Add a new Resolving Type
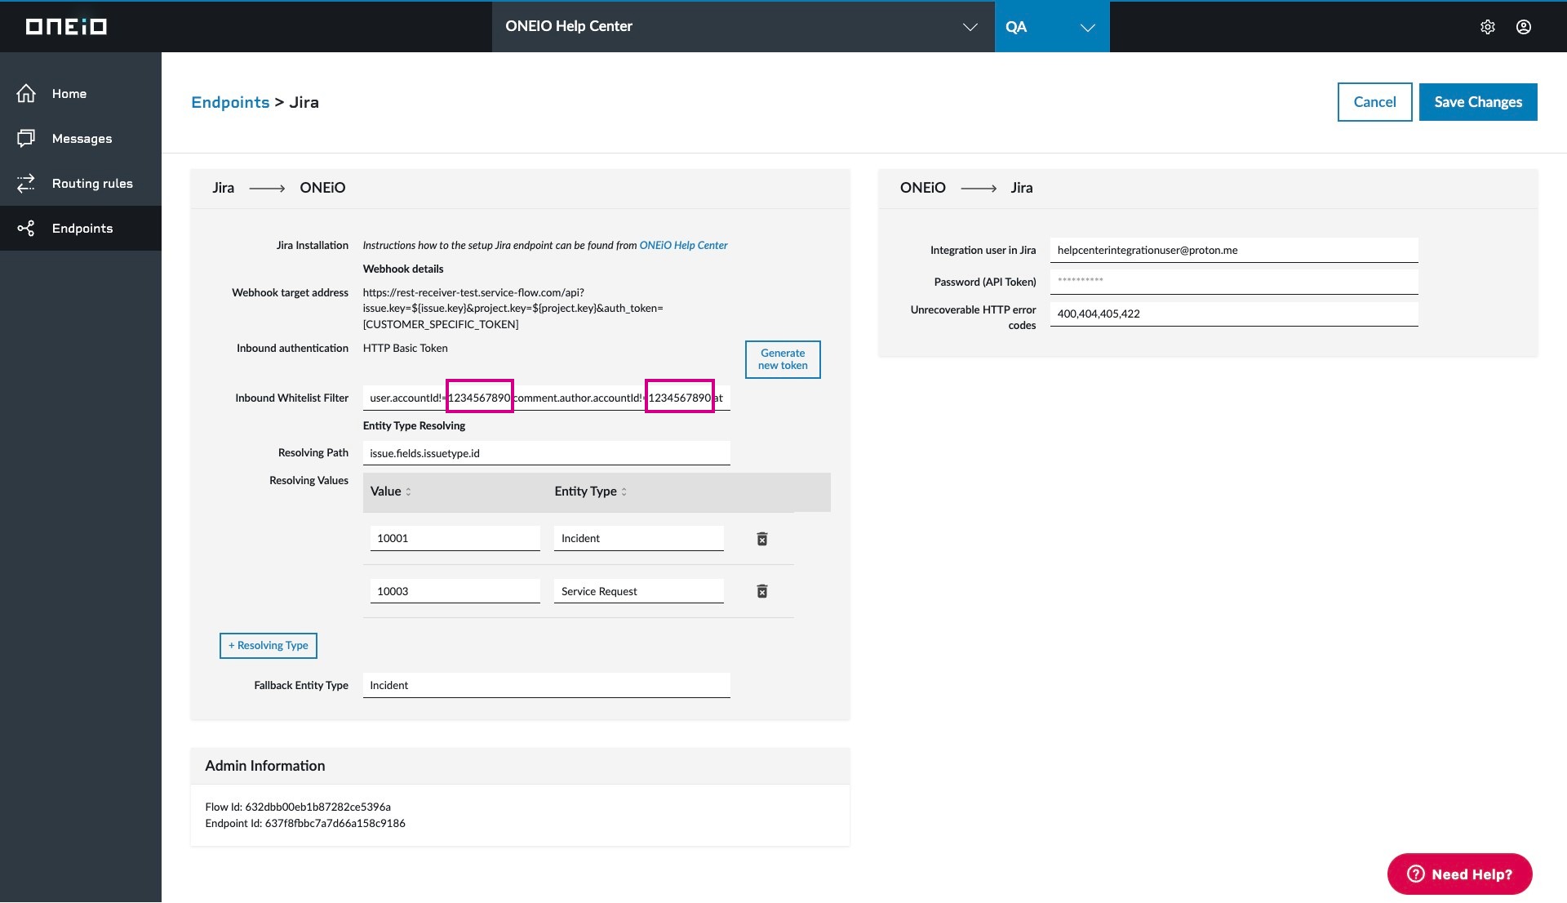The height and width of the screenshot is (903, 1567). (x=269, y=646)
